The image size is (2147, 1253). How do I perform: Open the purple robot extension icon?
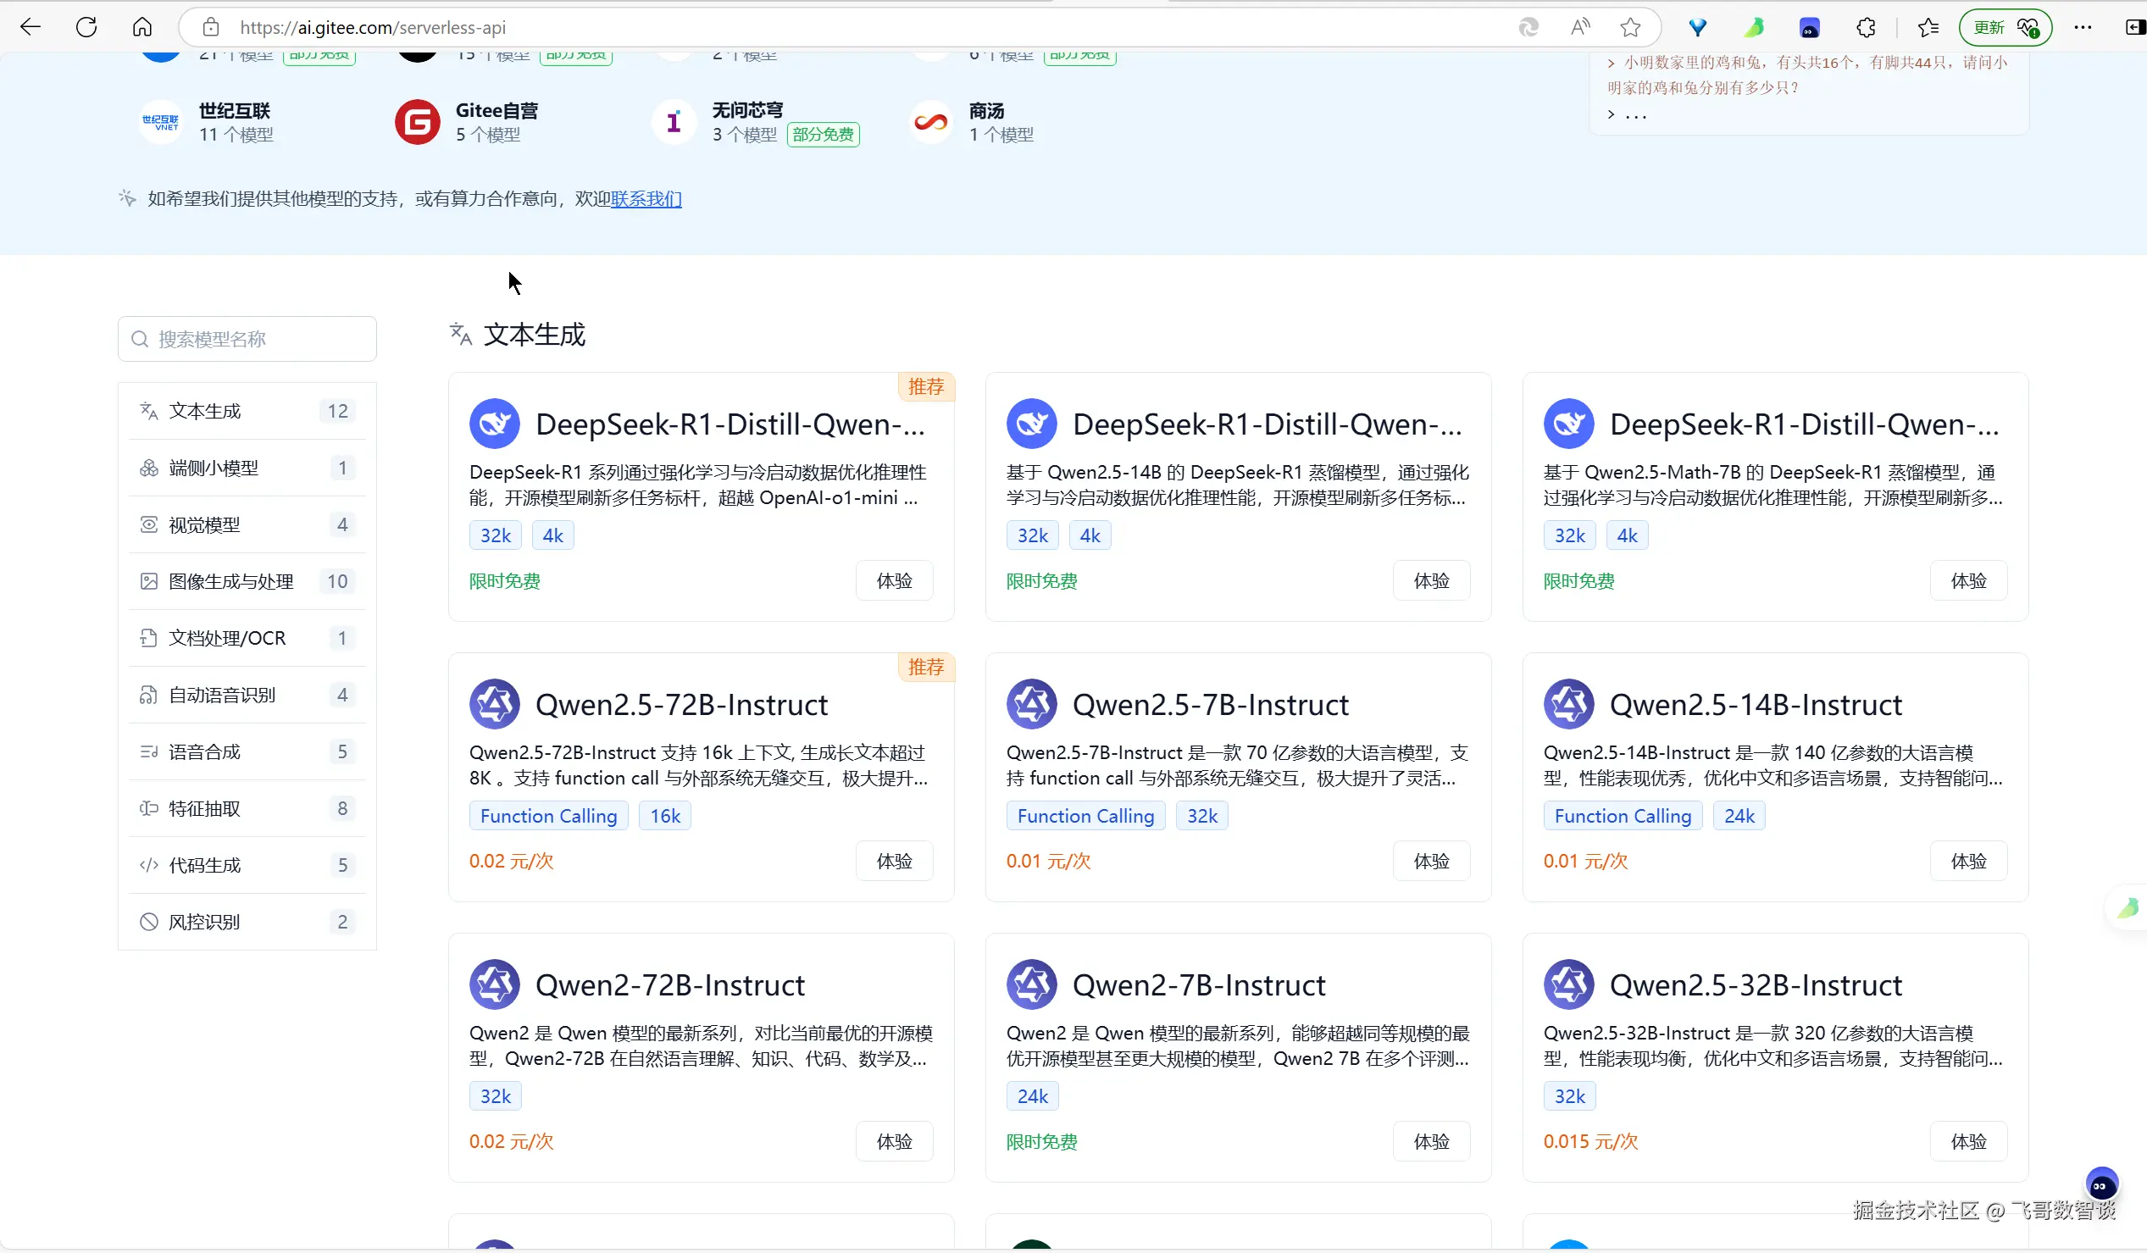(1810, 28)
